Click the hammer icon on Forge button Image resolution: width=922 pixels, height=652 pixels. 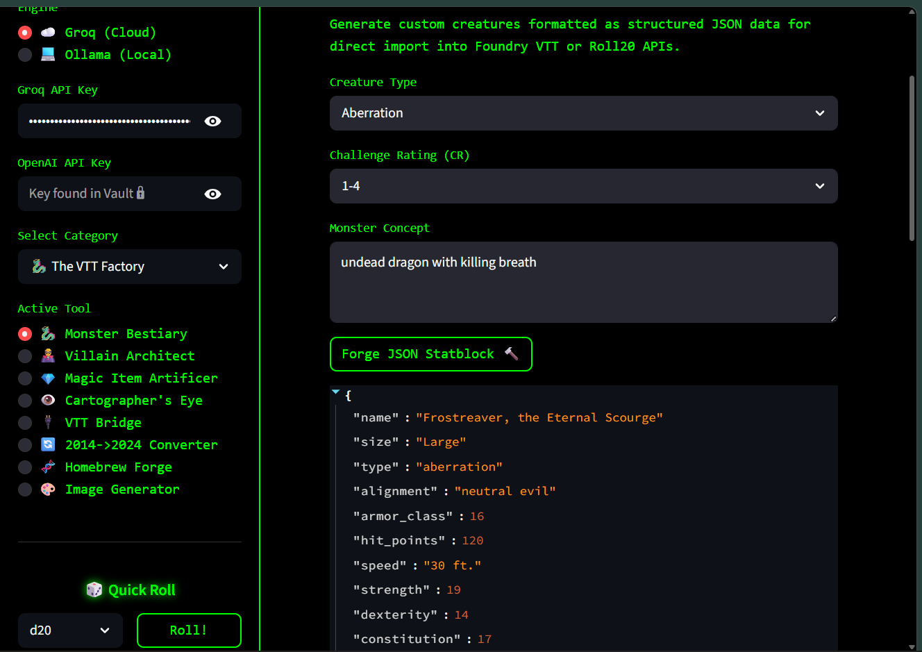click(511, 353)
